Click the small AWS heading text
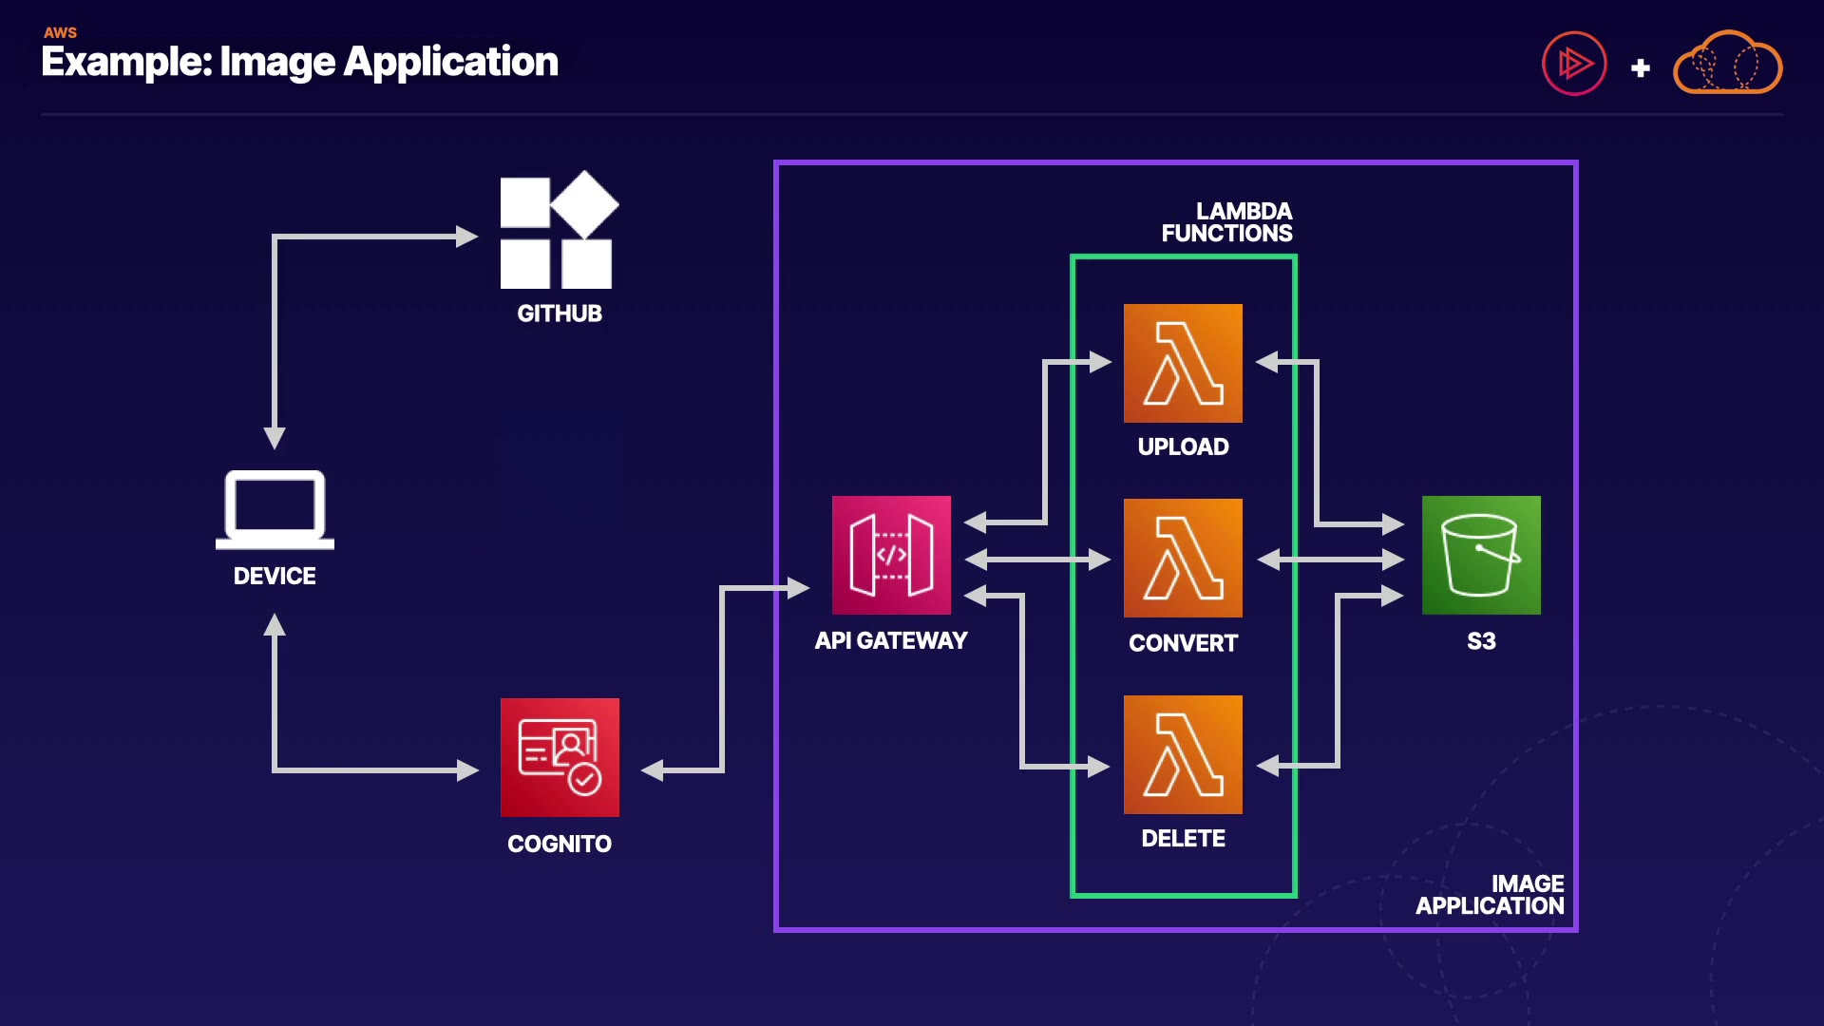 point(60,32)
